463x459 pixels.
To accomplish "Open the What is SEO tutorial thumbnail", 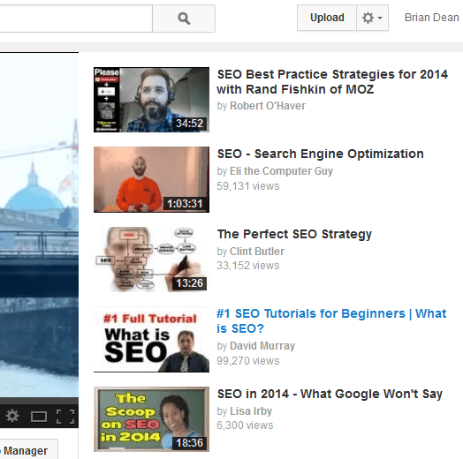I will tap(151, 339).
